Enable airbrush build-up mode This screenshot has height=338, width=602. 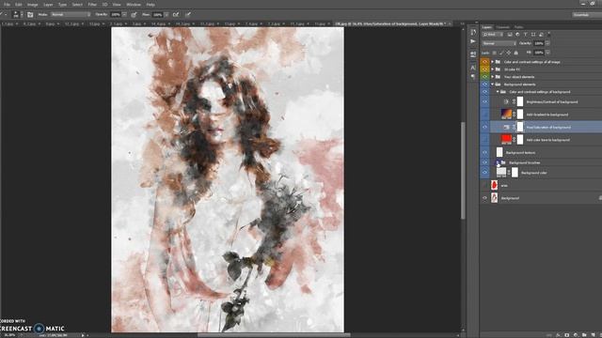[176, 15]
